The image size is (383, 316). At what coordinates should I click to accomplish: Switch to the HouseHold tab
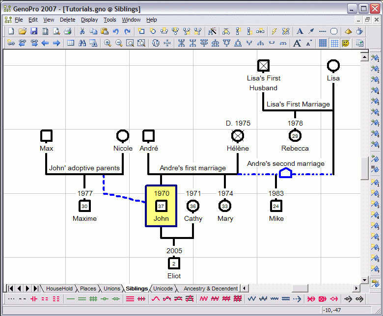[59, 289]
